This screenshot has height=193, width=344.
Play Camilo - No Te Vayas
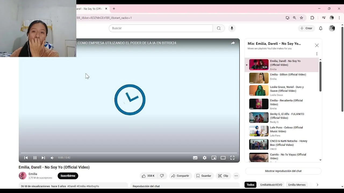pos(282,157)
